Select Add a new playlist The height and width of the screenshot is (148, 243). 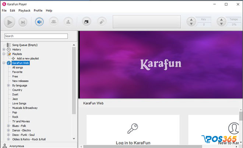tap(28, 58)
